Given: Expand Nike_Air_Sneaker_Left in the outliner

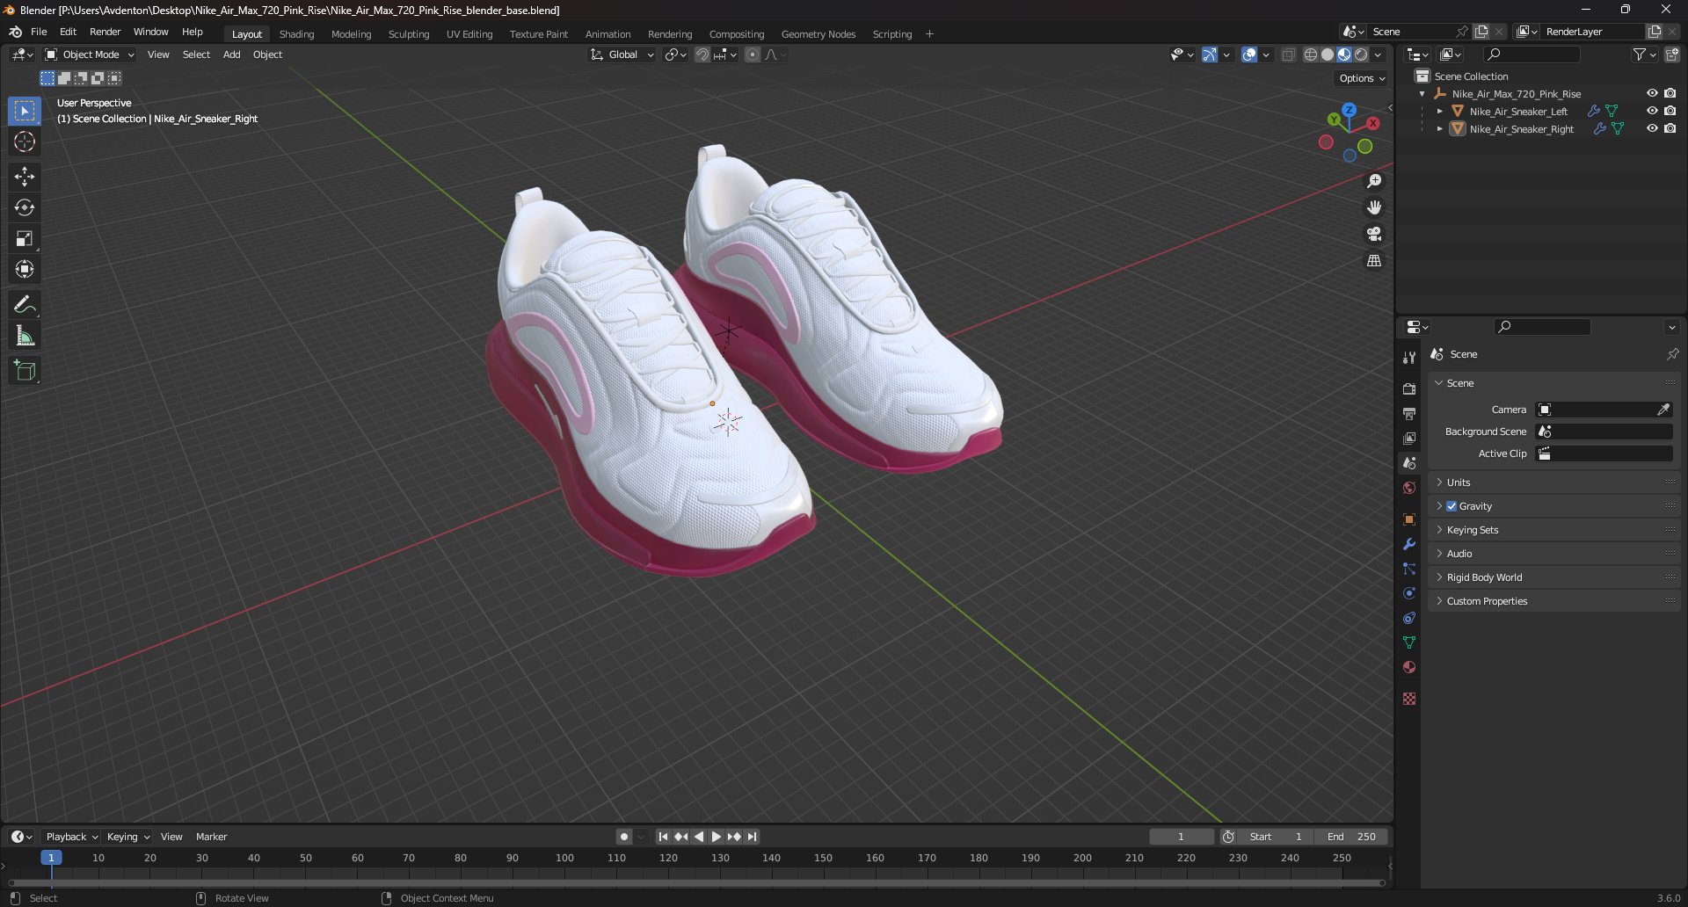Looking at the screenshot, I should pos(1439,112).
